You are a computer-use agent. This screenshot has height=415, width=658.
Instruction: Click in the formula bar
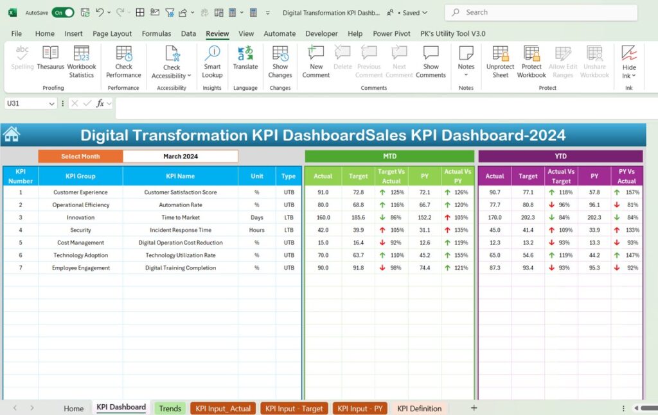click(x=386, y=108)
